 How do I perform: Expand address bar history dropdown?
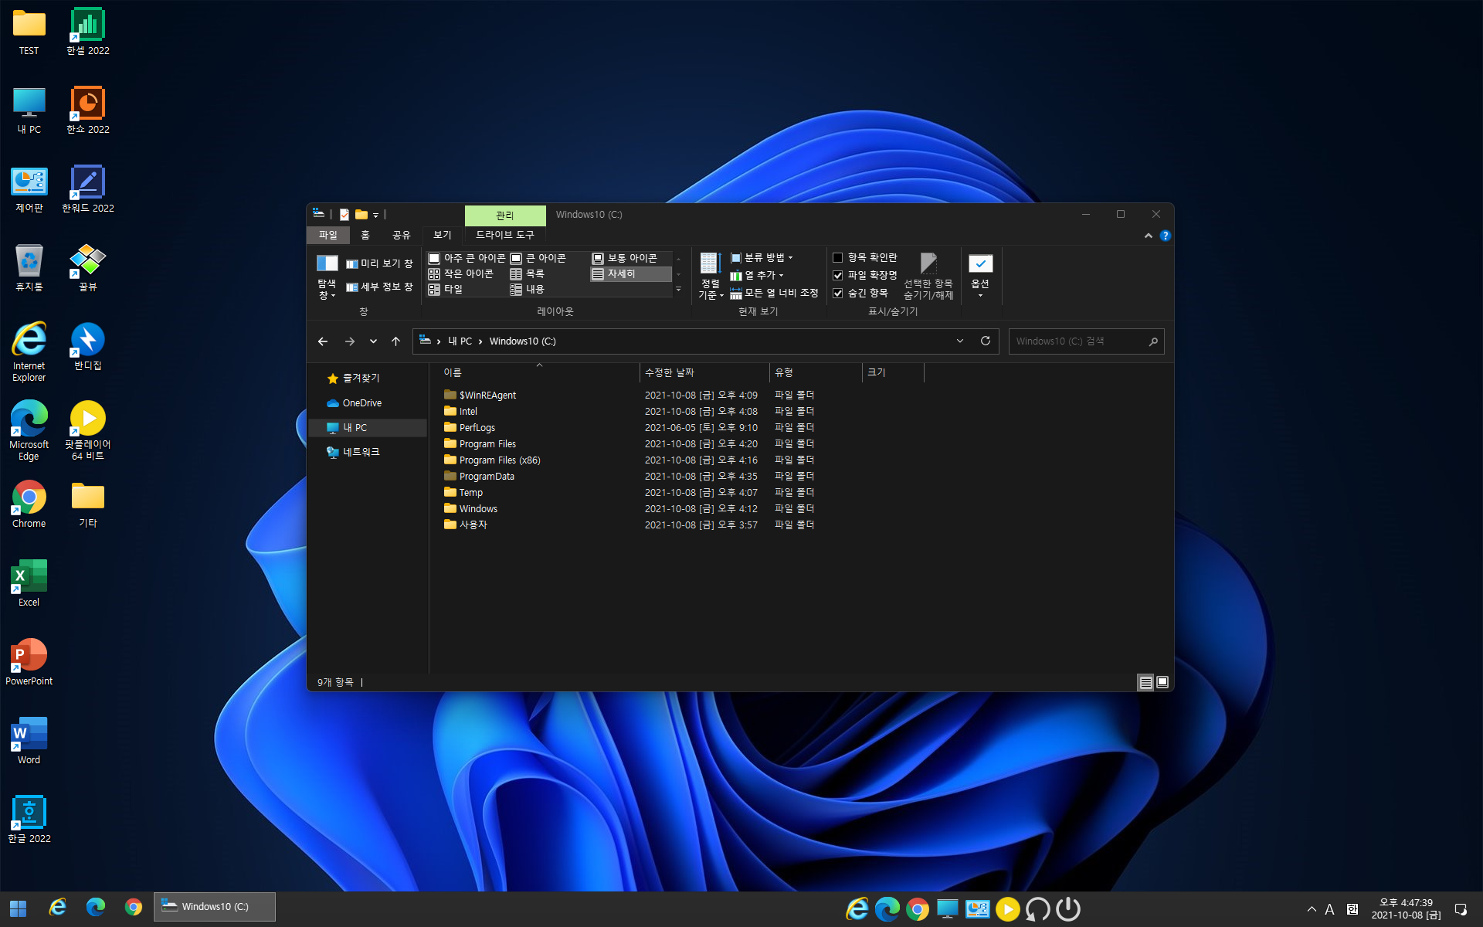(960, 341)
